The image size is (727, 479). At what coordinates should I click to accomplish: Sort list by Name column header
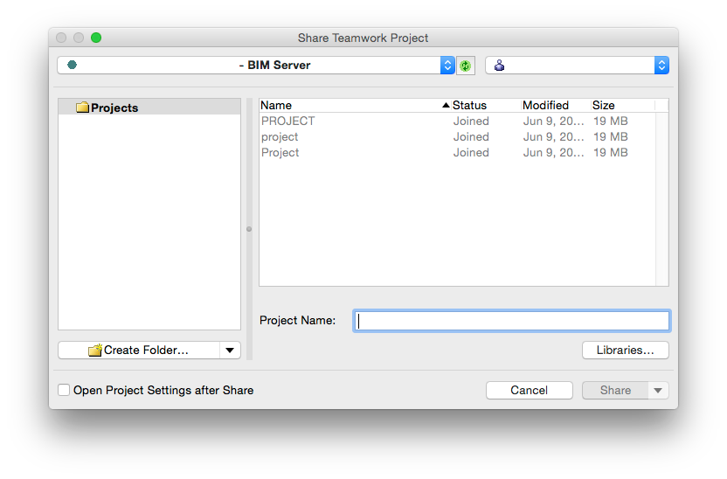pyautogui.click(x=355, y=105)
